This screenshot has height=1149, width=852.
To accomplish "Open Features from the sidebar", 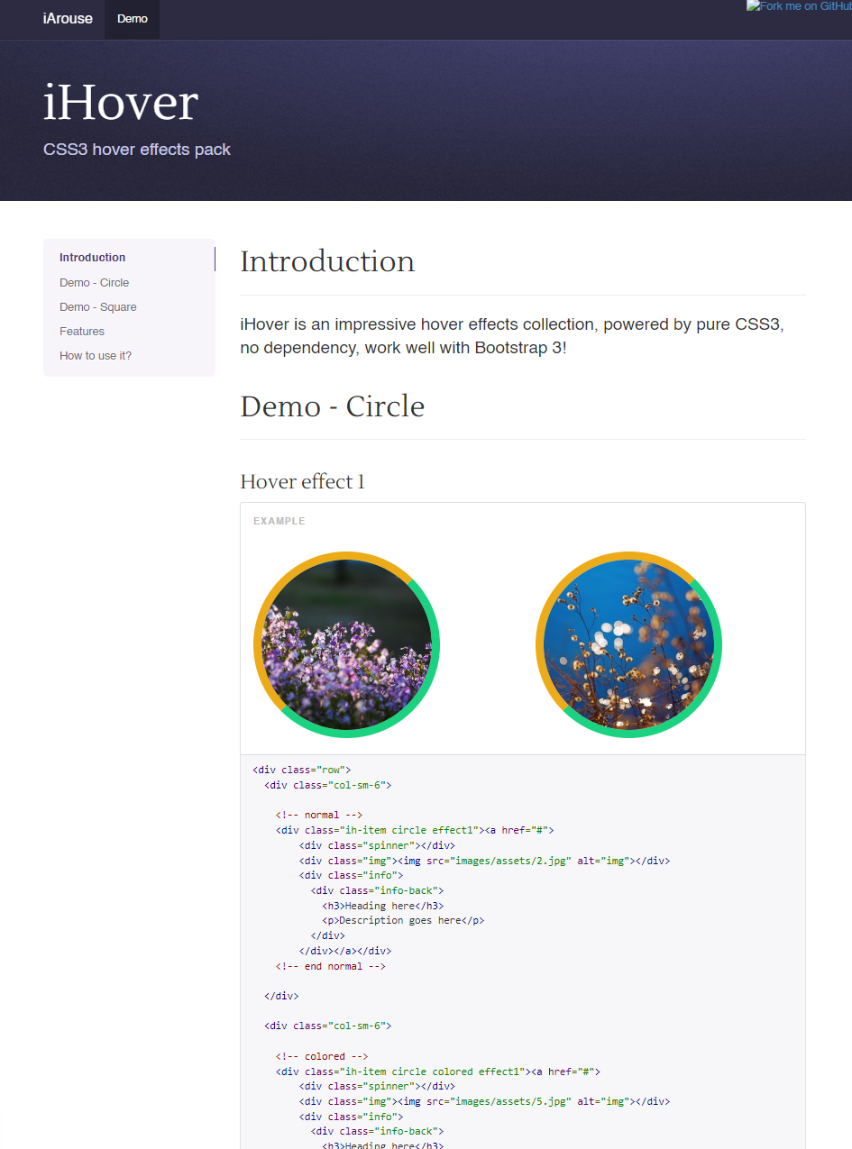I will 82,332.
